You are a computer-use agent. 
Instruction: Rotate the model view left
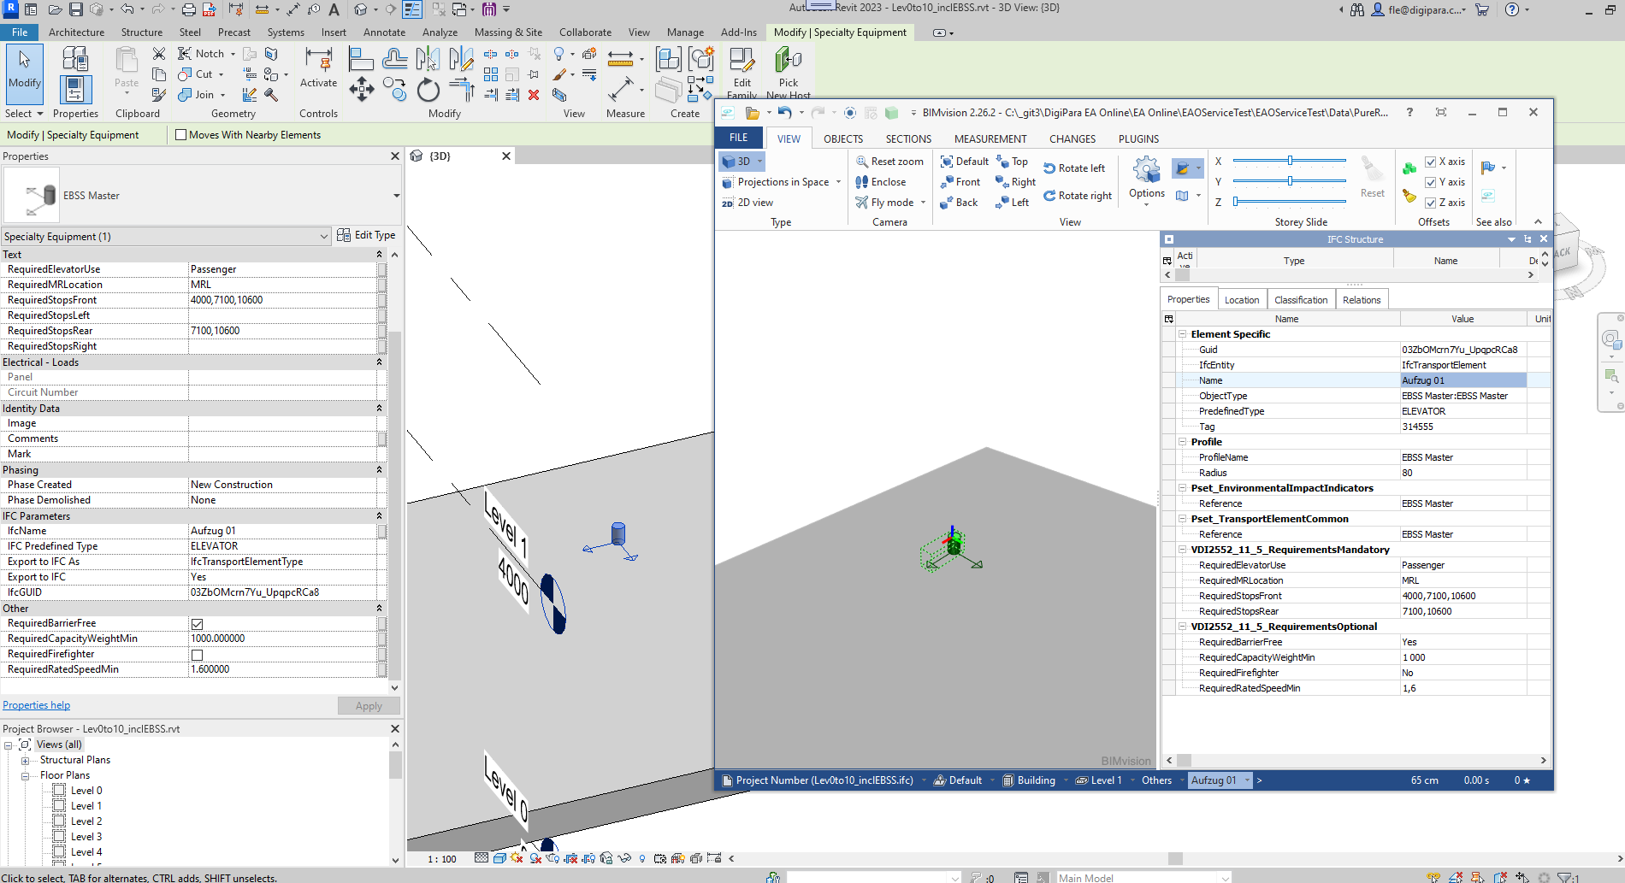tap(1075, 168)
